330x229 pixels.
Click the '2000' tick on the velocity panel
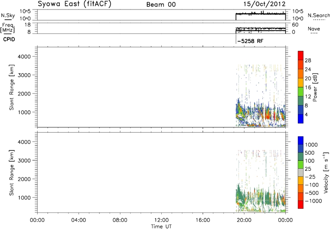click(x=24, y=179)
